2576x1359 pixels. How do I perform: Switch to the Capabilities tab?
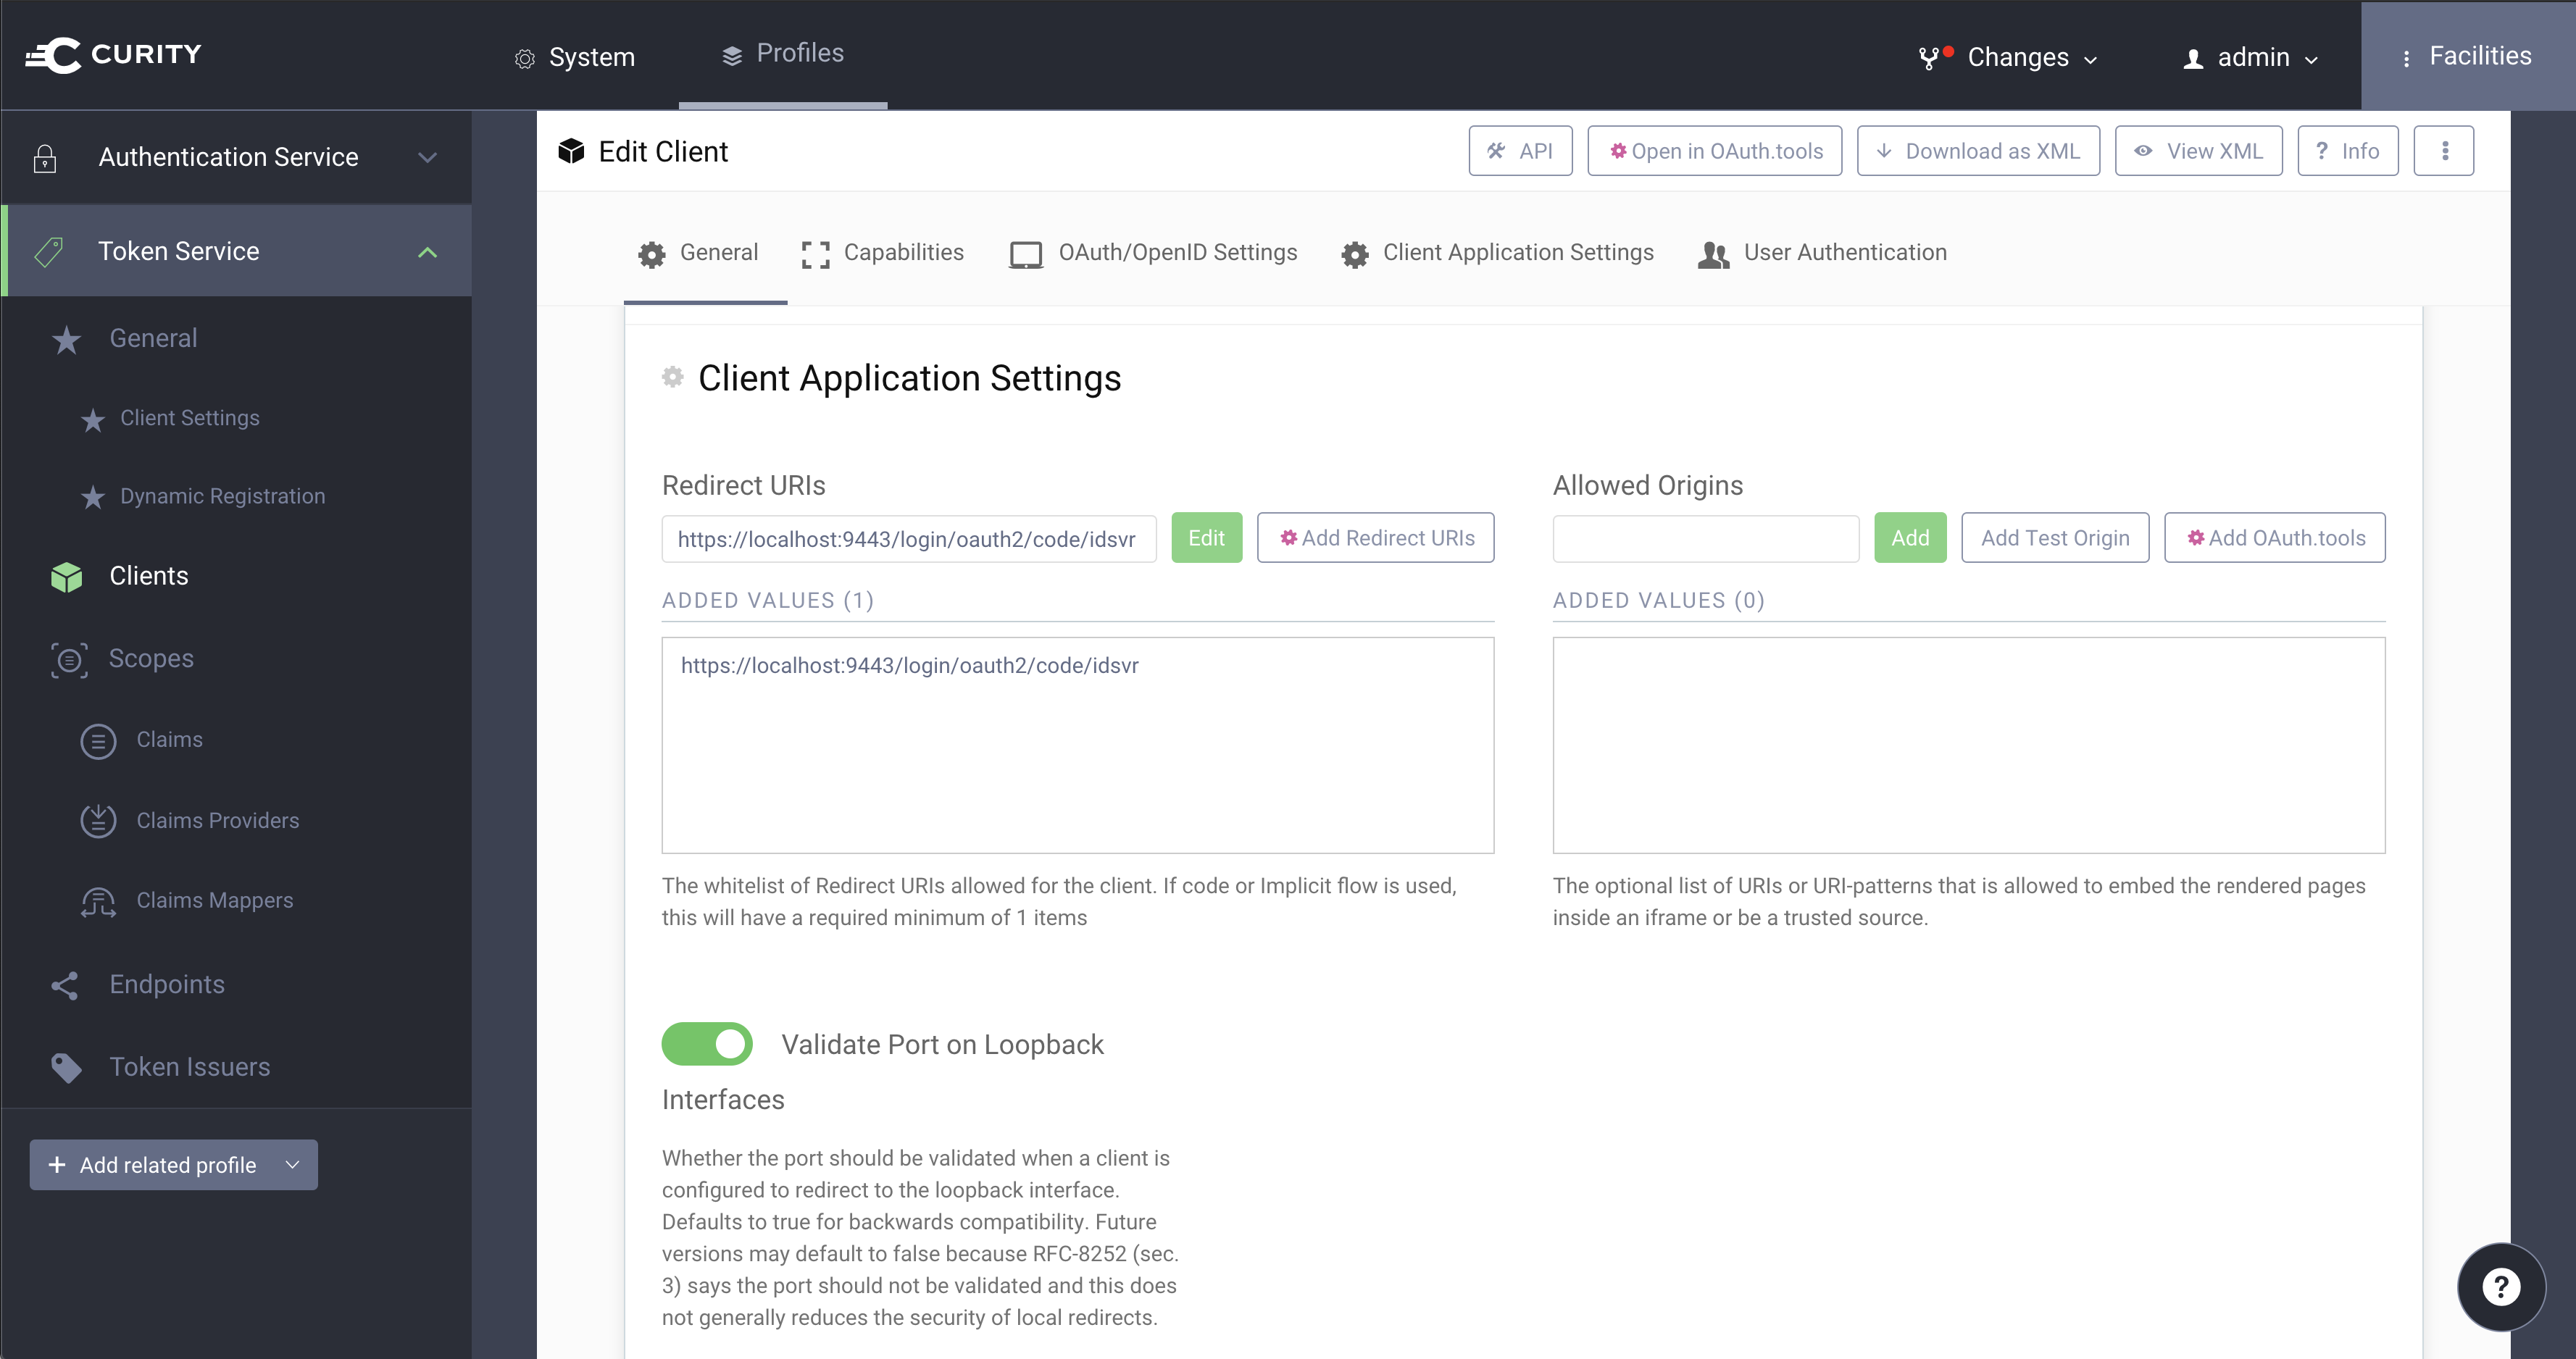click(883, 253)
